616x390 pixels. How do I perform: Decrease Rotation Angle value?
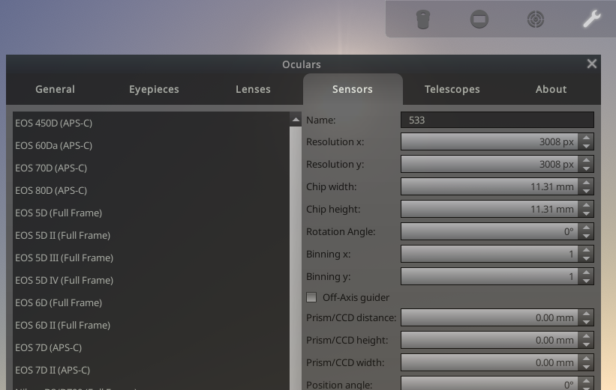586,236
